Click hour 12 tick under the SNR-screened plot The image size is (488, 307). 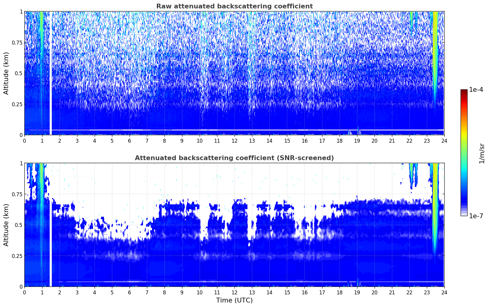tap(235, 292)
